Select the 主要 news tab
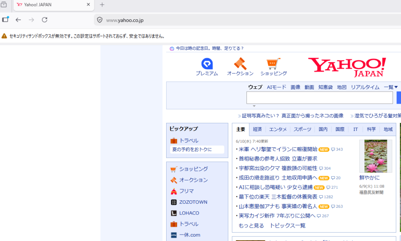Screen dimensions: 401x241 (241, 129)
